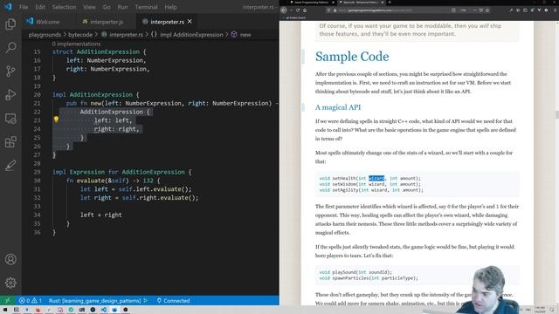Open the Extensions view
The height and width of the screenshot is (314, 559).
pos(10,141)
